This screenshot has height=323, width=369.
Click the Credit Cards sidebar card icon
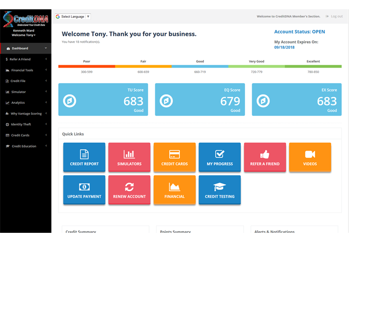[x=8, y=136]
